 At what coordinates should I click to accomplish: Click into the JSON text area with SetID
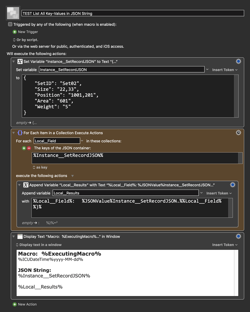tap(128, 96)
